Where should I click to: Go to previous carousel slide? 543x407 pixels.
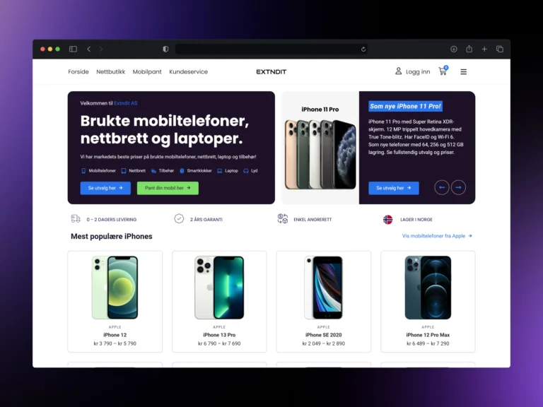pos(442,187)
